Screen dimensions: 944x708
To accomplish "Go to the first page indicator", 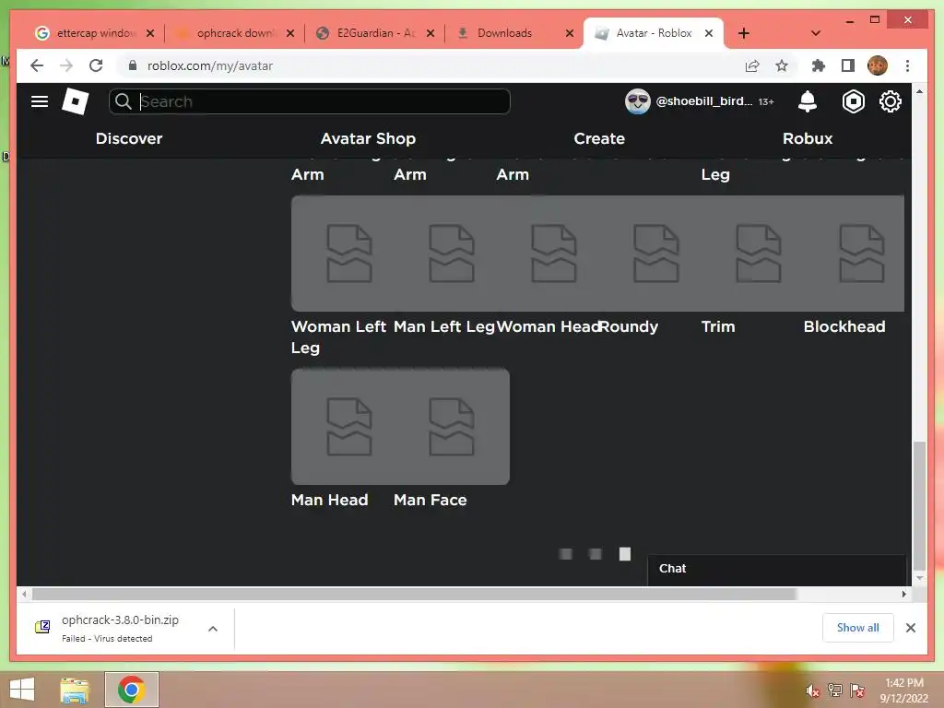I will 565,554.
